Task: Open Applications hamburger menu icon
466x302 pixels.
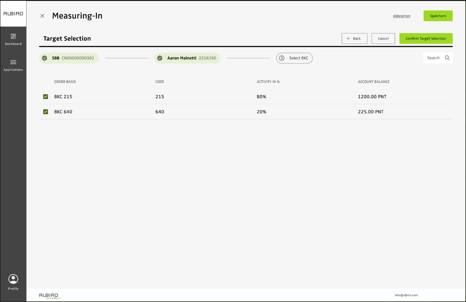Action: (13, 62)
